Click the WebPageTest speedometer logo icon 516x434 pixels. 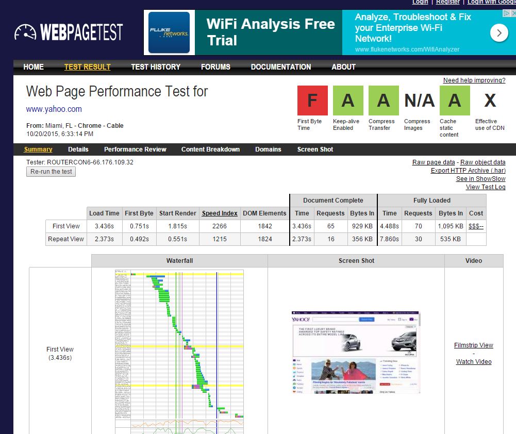pyautogui.click(x=25, y=32)
